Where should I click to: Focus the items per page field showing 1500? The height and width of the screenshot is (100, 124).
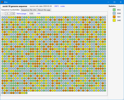[x=31, y=14]
